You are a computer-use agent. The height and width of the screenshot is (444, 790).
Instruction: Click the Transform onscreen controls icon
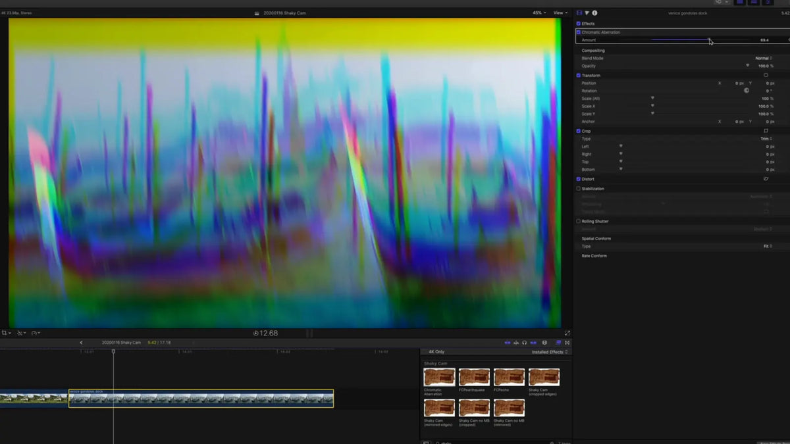(x=766, y=75)
